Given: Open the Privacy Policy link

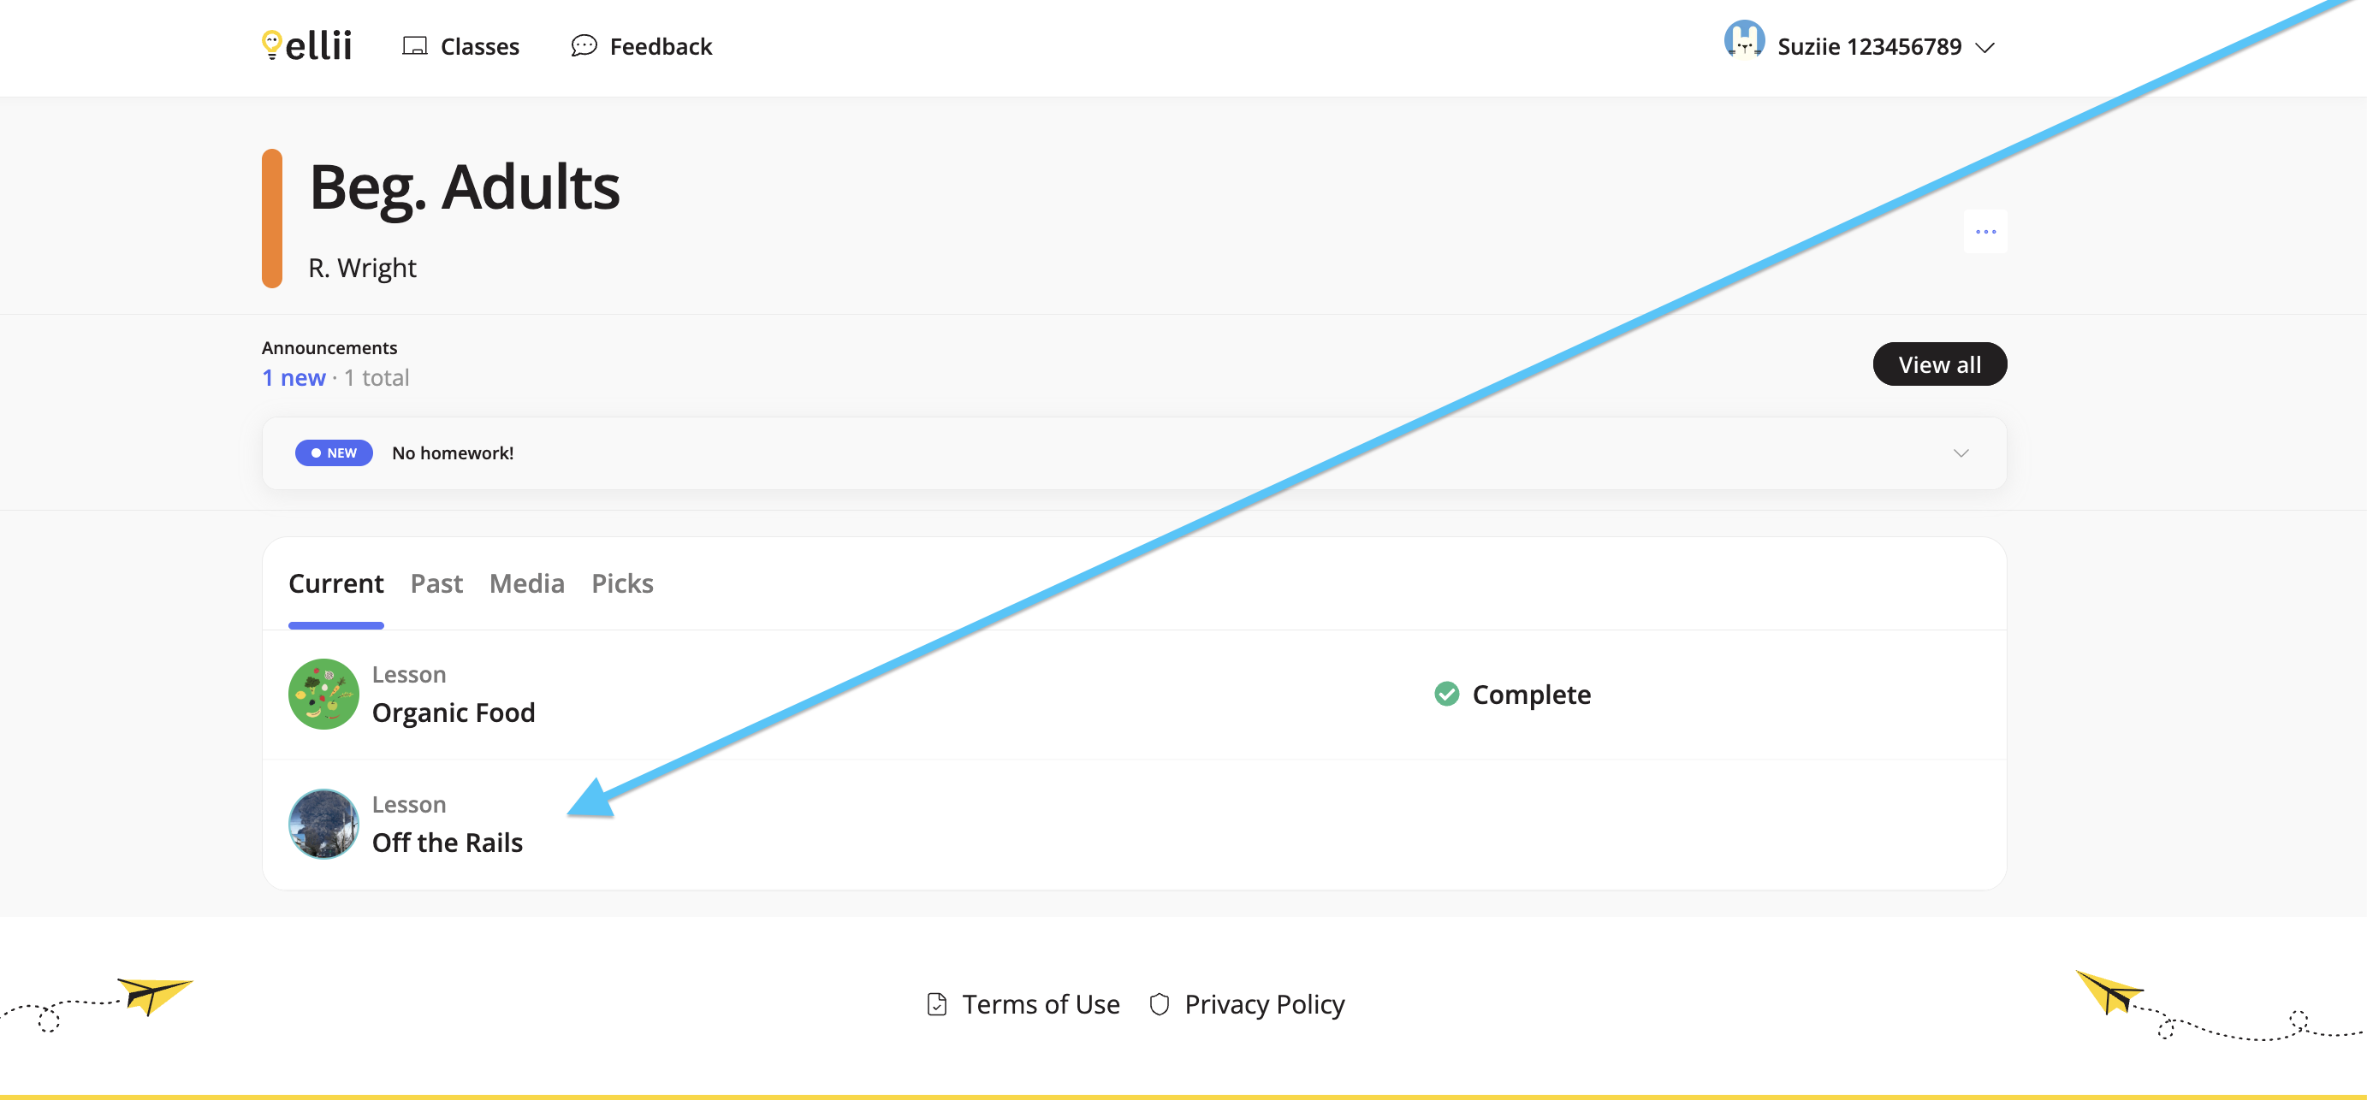Looking at the screenshot, I should (x=1263, y=1004).
